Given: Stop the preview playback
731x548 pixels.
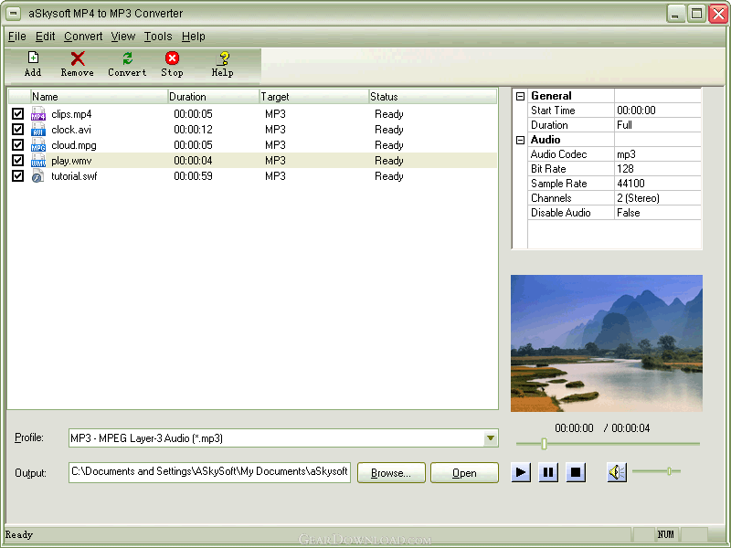Looking at the screenshot, I should 576,472.
